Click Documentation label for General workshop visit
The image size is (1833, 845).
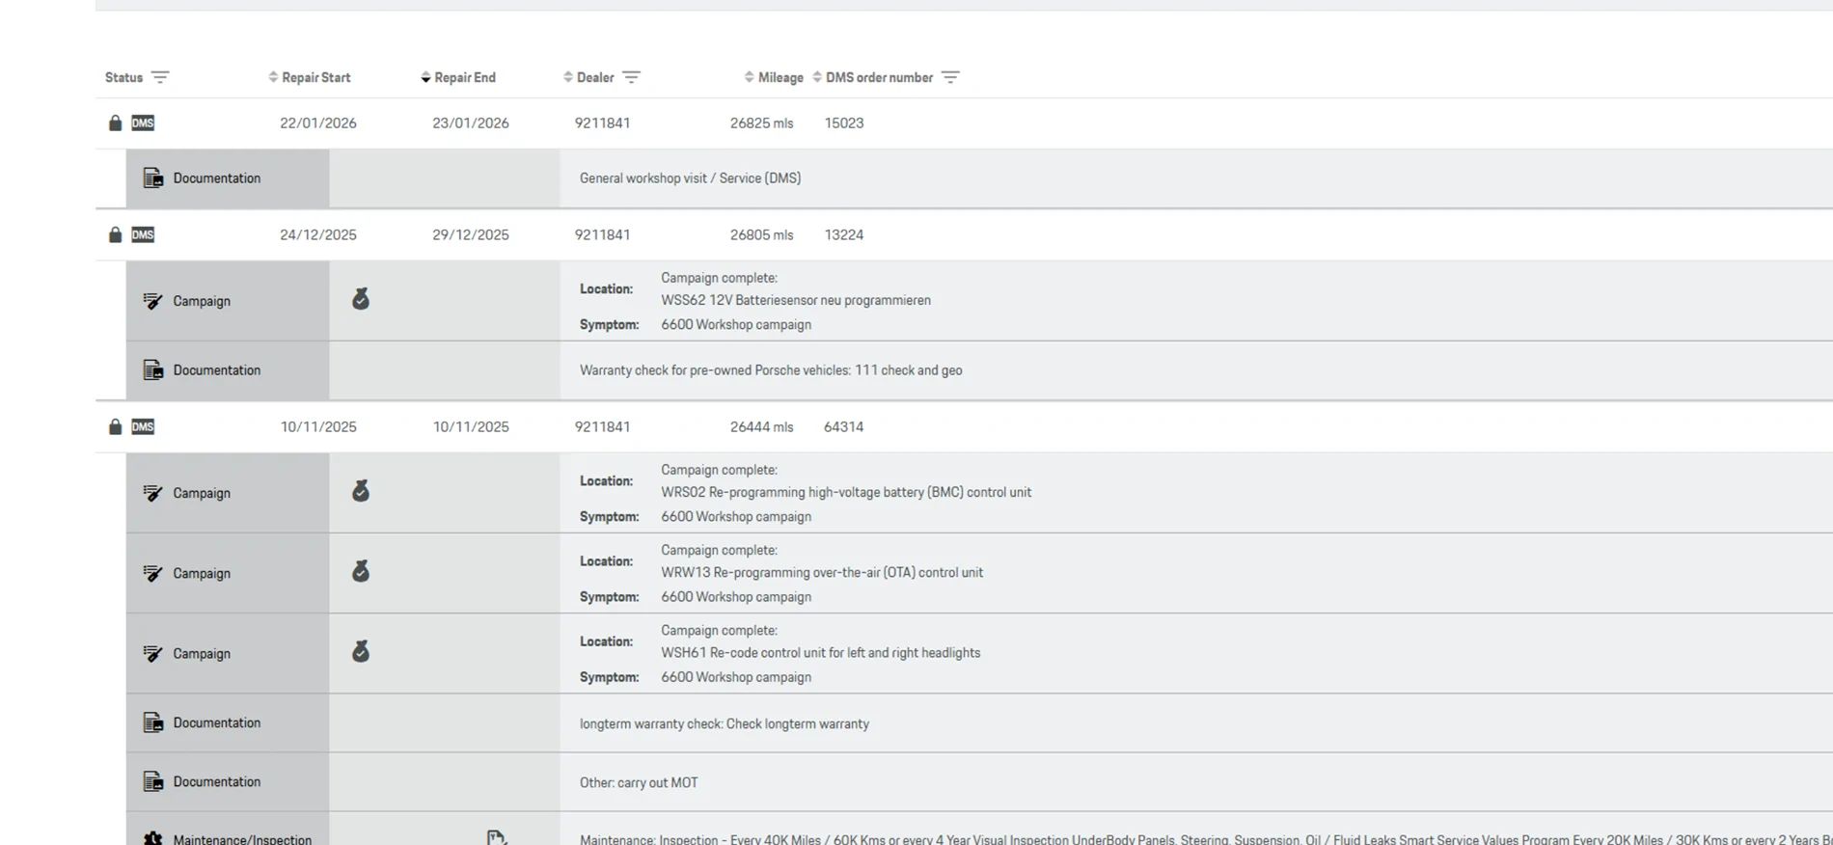point(217,177)
